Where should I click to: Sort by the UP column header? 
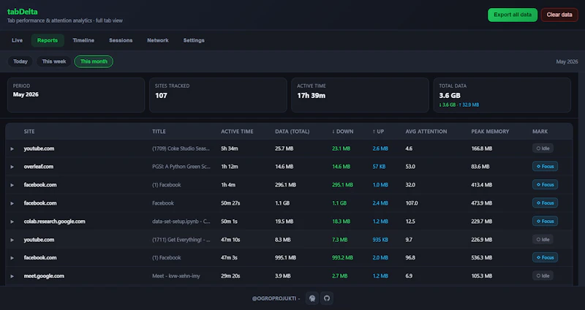[378, 132]
